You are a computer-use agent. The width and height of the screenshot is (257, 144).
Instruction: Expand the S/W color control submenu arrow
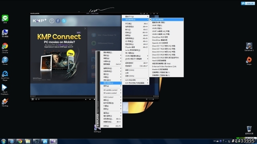pyautogui.click(x=147, y=83)
